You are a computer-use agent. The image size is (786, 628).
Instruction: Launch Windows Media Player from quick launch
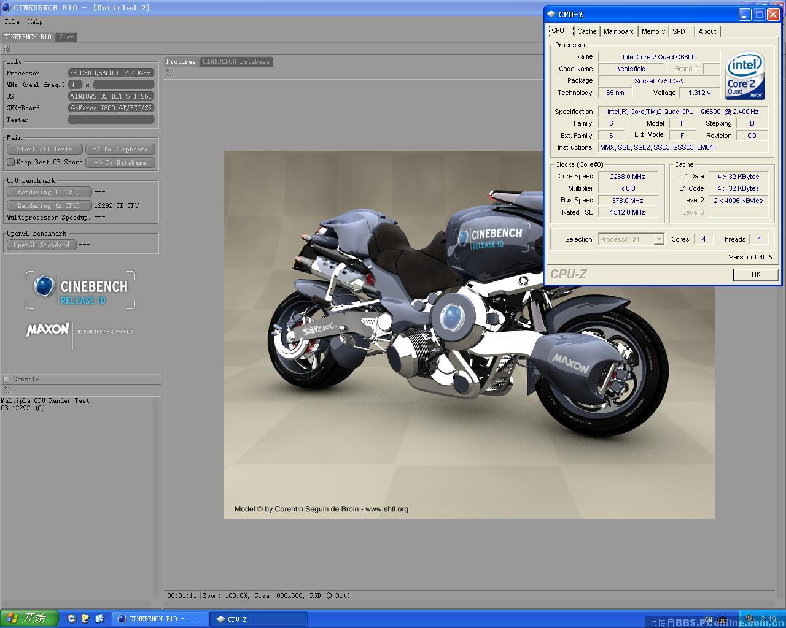[x=72, y=619]
